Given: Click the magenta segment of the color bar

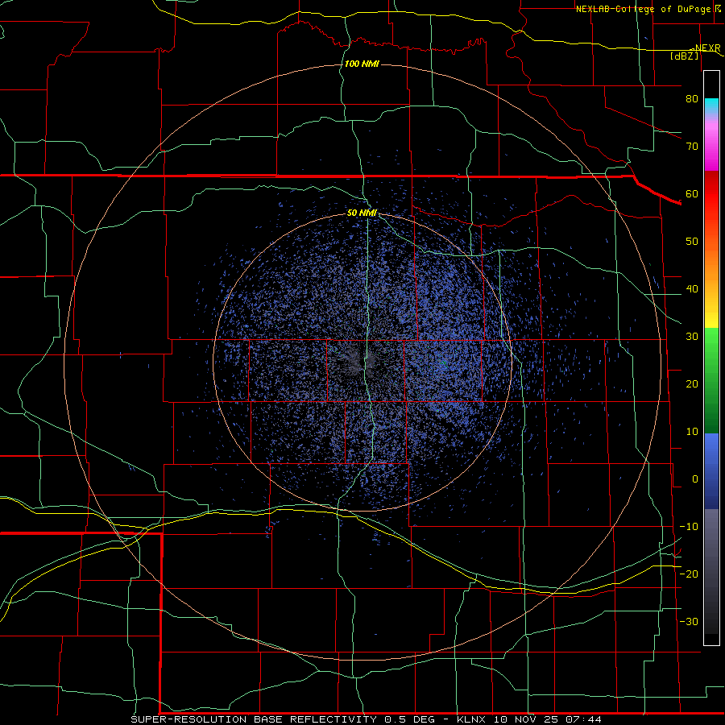Looking at the screenshot, I should (x=711, y=146).
